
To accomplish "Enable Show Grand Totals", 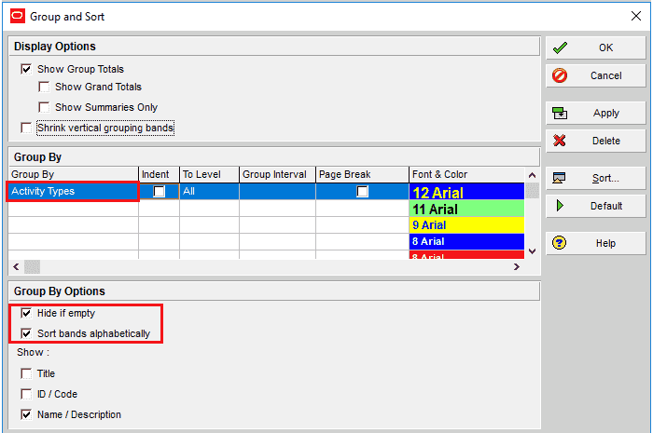I will pos(44,87).
